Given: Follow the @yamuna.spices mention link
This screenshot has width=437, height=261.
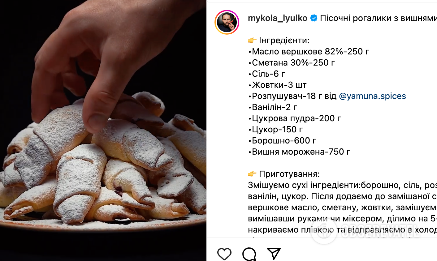Looking at the screenshot, I should 372,96.
